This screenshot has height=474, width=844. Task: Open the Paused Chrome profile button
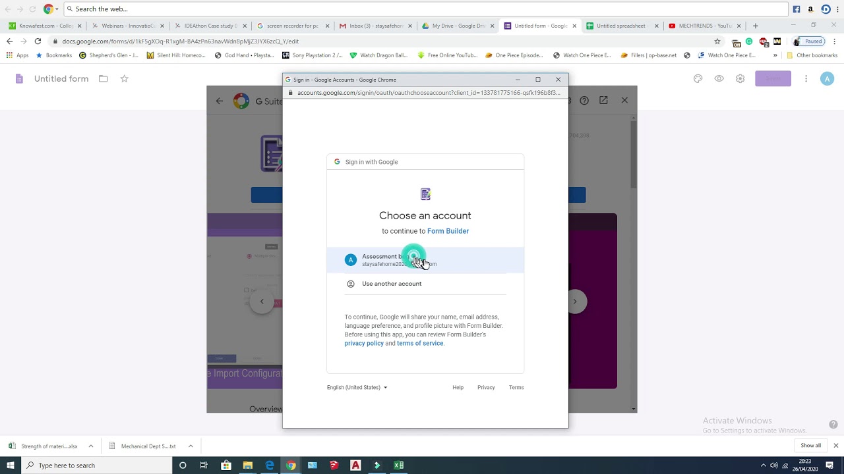click(808, 41)
